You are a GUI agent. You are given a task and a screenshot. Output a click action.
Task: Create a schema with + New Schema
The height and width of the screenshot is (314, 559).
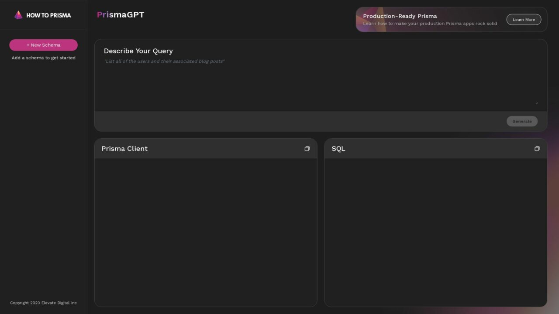43,45
